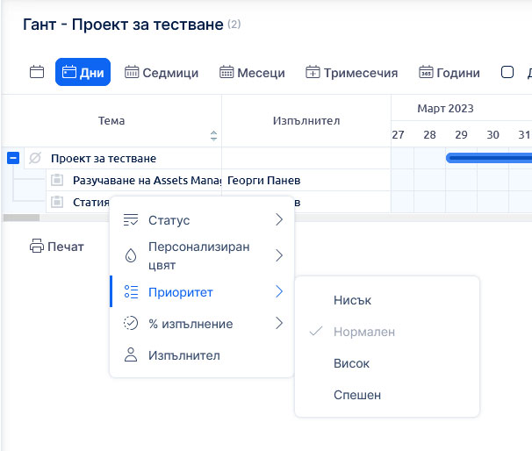The width and height of the screenshot is (532, 451).
Task: Open the % изпълнение menu item
Action: point(202,324)
